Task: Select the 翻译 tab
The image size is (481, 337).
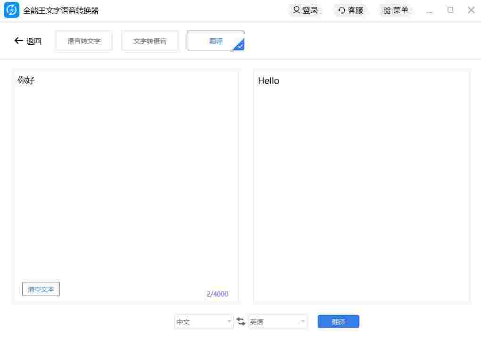Action: tap(216, 40)
